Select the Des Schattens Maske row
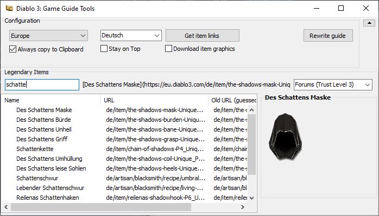379x216 pixels. [44, 110]
